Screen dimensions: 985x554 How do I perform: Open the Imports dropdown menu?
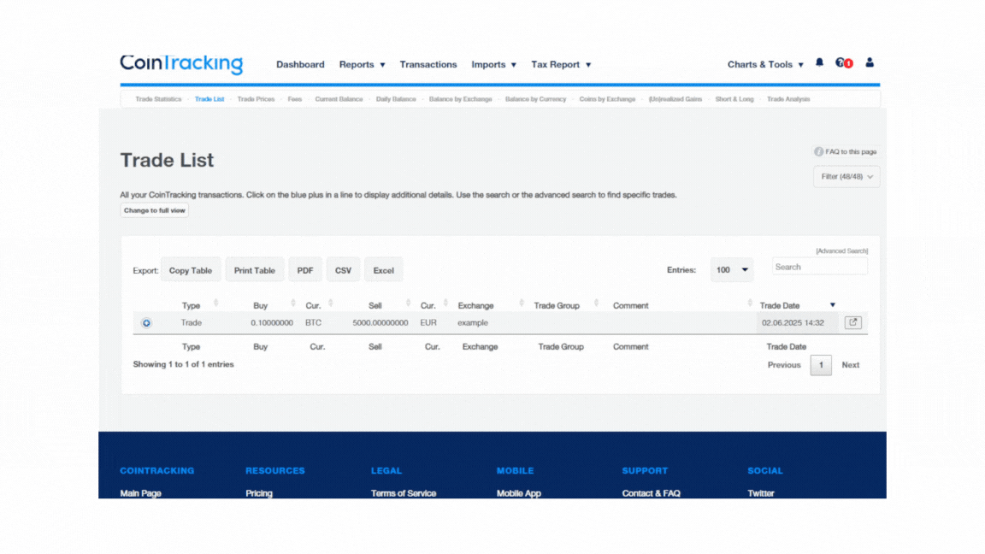pyautogui.click(x=493, y=65)
